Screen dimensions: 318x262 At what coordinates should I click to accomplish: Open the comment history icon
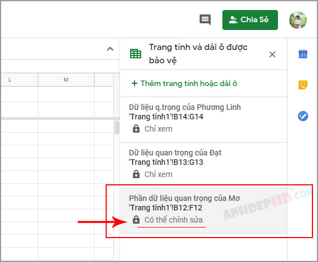(x=205, y=19)
